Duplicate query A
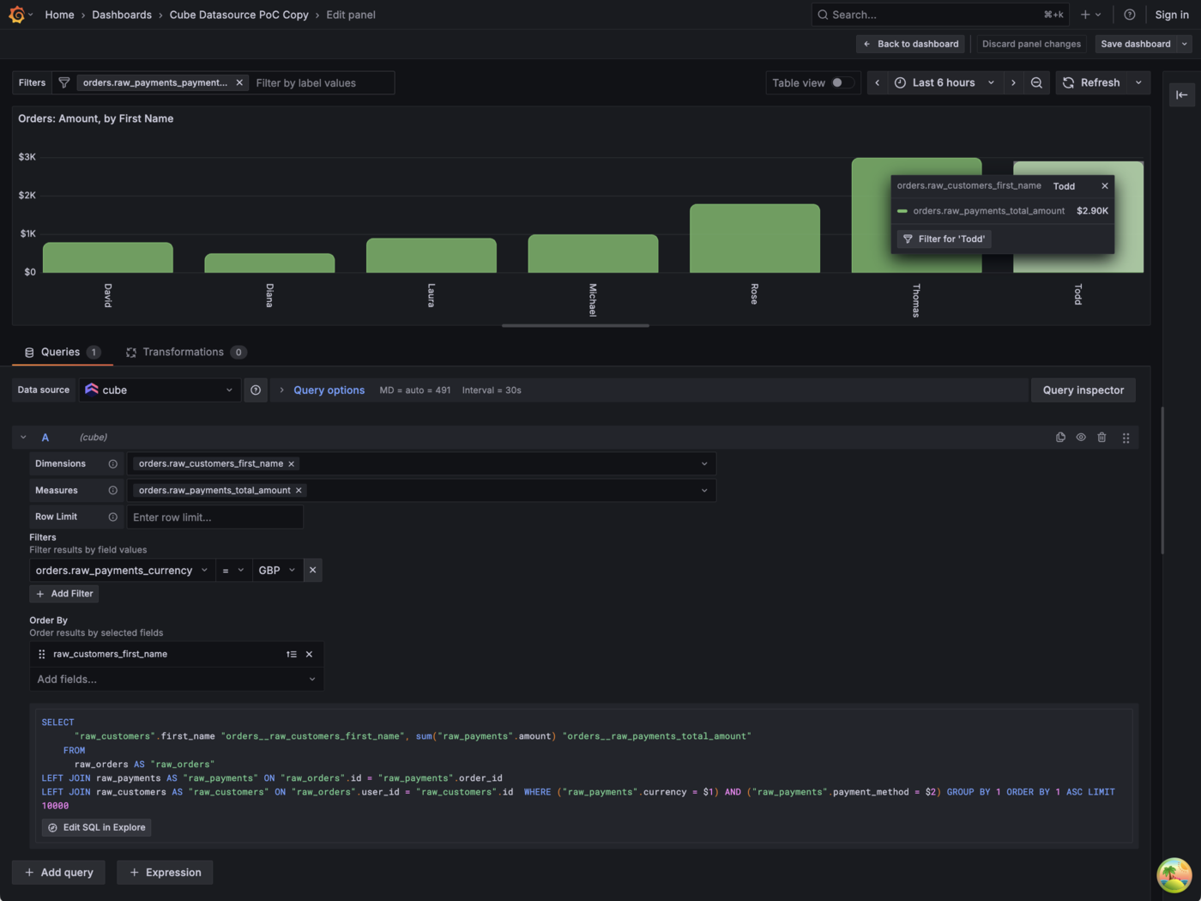The image size is (1201, 901). [x=1060, y=438]
